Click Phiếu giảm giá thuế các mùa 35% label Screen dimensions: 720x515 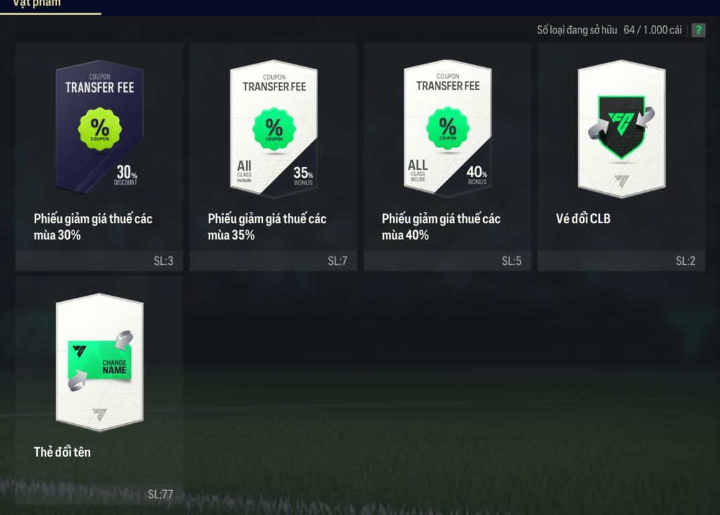[x=267, y=227]
